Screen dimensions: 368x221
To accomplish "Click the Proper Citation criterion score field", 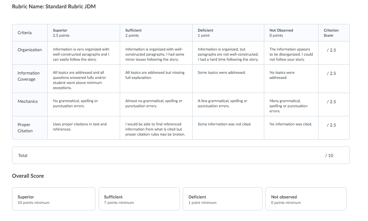I will coord(334,128).
